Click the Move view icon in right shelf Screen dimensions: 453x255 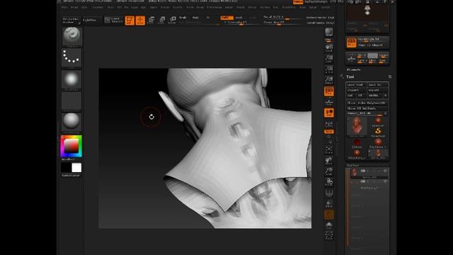point(328,161)
